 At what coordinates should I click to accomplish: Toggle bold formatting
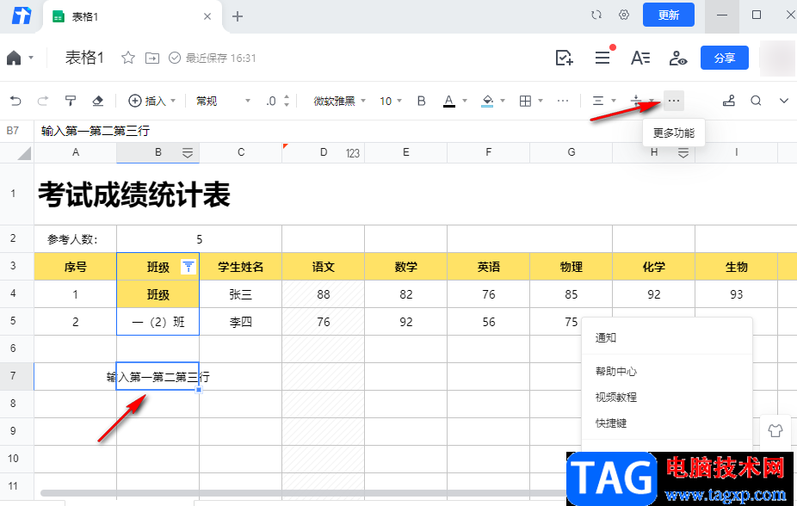422,101
